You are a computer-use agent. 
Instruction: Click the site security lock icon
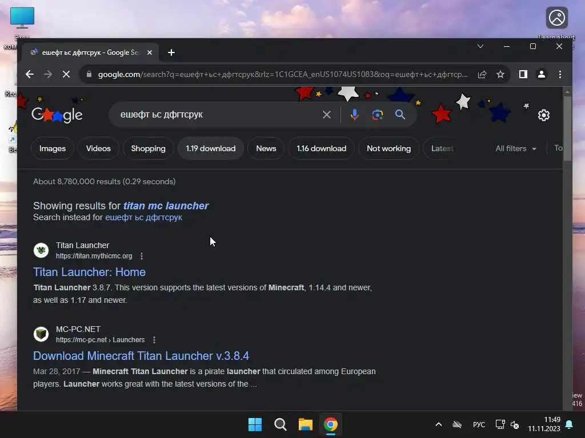tap(89, 75)
